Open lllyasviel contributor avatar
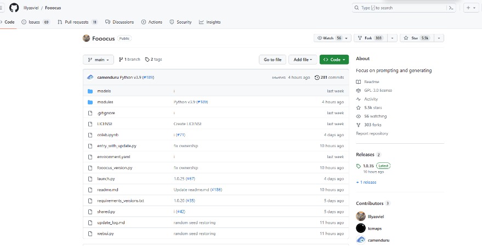This screenshot has height=246, width=482. (x=361, y=216)
